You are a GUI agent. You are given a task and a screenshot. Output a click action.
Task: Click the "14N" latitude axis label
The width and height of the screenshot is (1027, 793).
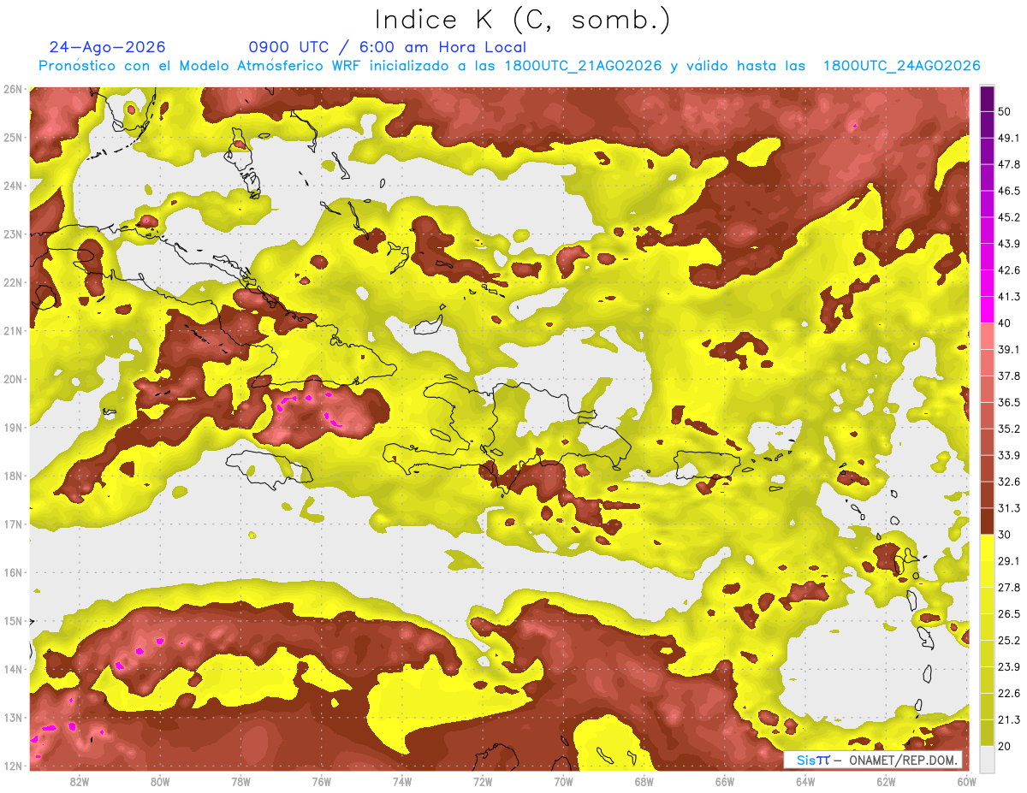pos(12,669)
